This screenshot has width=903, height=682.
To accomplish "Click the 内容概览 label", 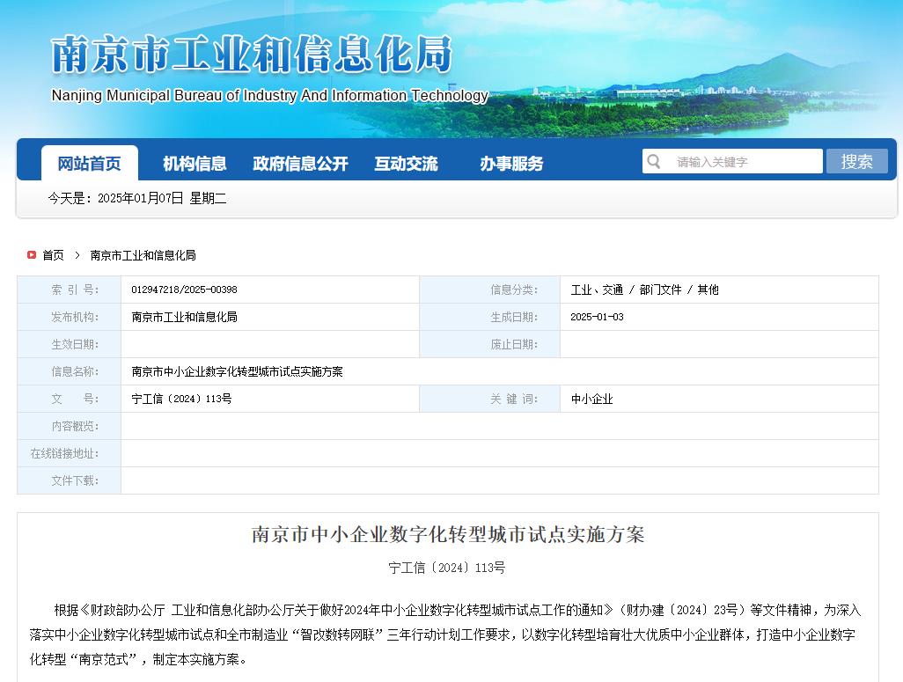I will (x=74, y=426).
